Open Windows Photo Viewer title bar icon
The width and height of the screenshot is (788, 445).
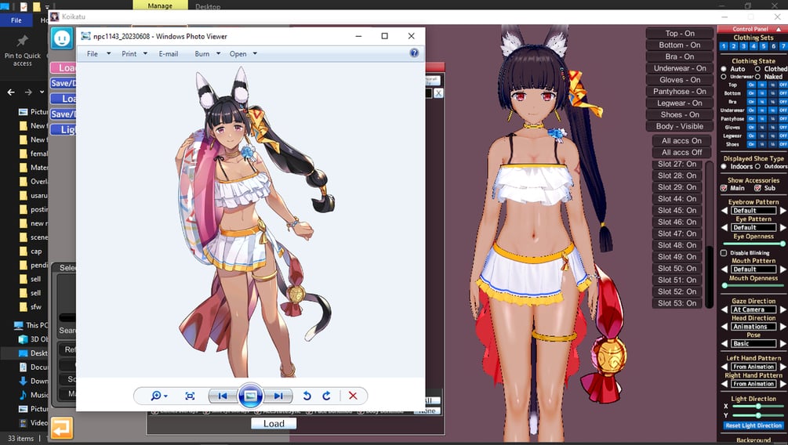click(86, 36)
